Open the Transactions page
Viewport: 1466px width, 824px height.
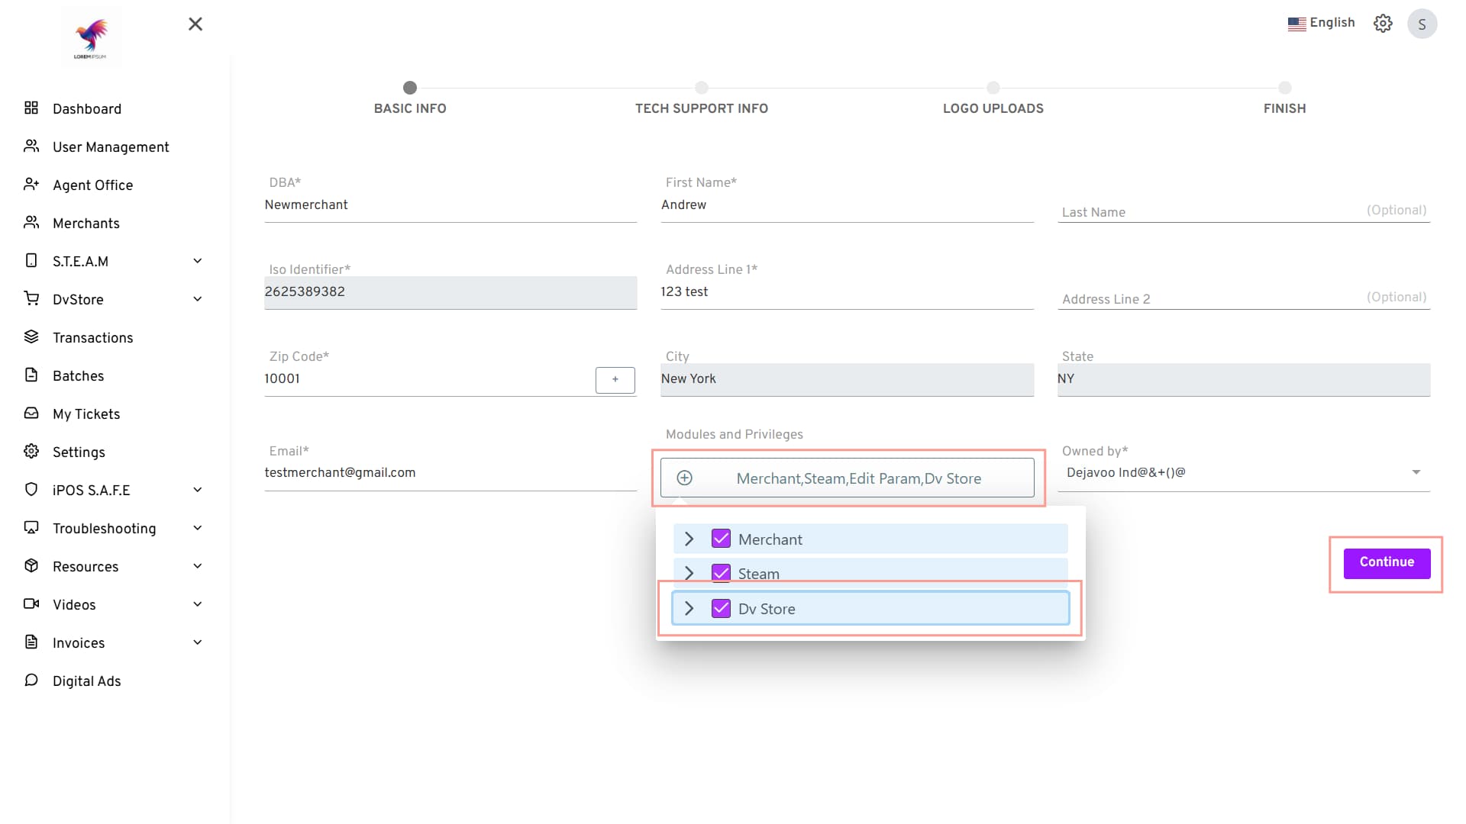[92, 337]
